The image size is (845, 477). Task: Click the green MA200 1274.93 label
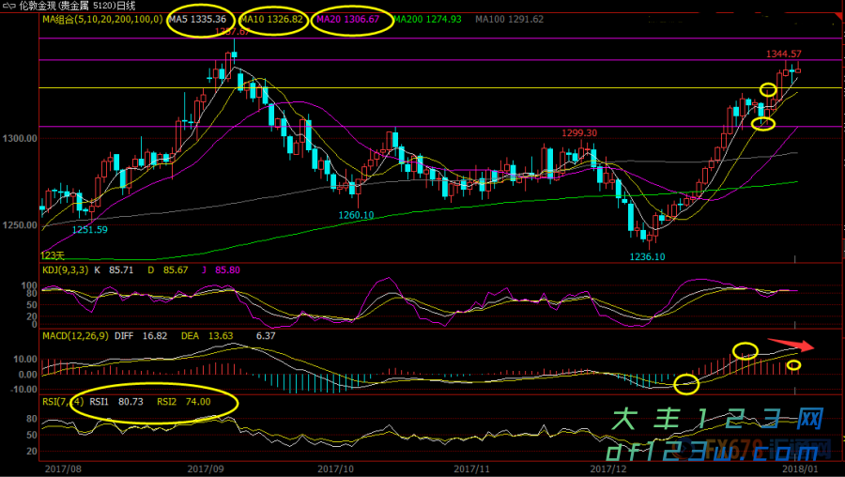427,19
